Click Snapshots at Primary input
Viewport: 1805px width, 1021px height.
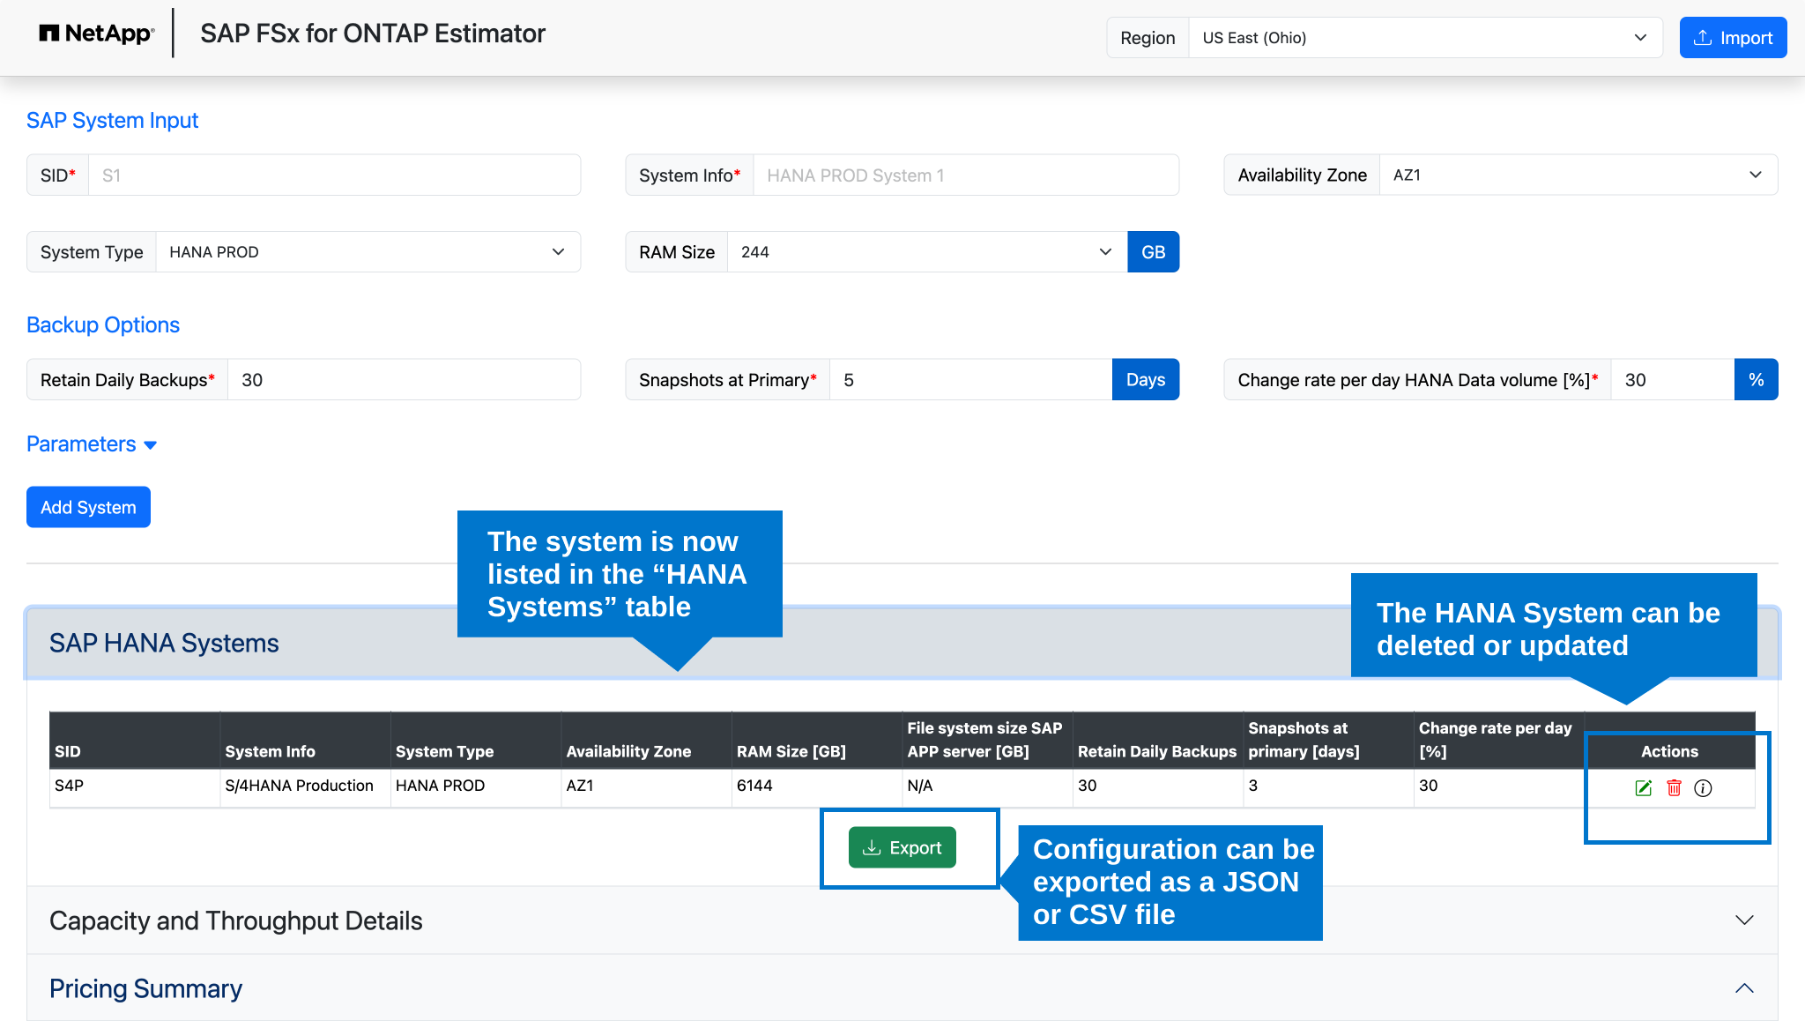pyautogui.click(x=970, y=379)
